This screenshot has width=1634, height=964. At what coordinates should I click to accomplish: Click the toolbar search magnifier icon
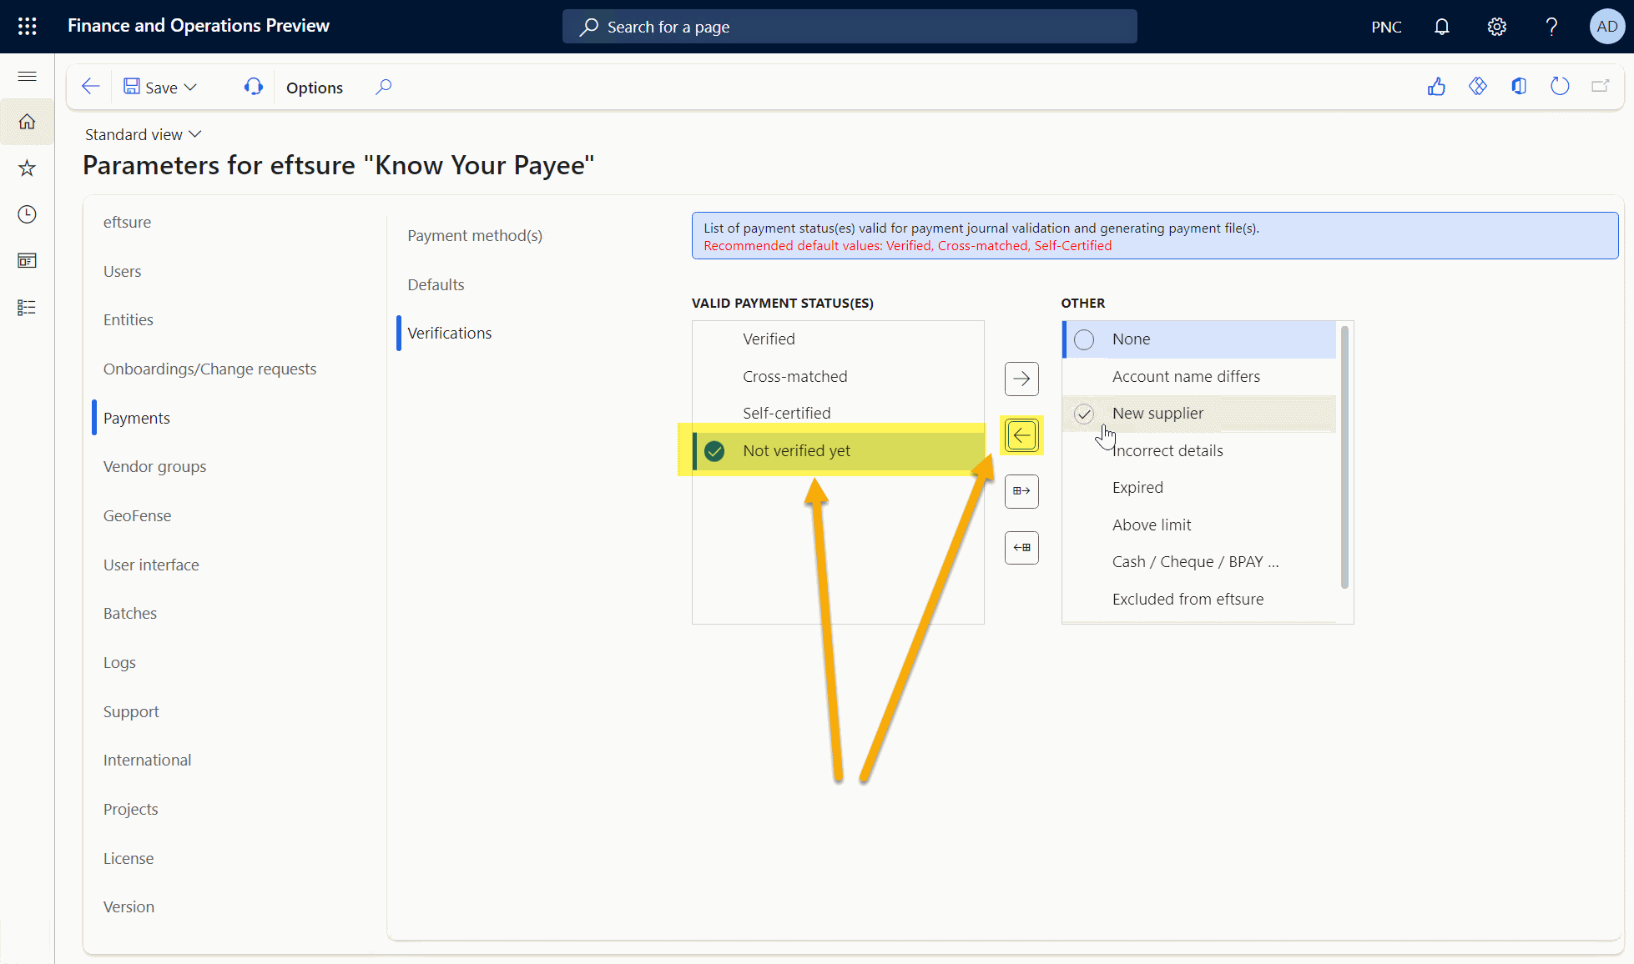click(383, 87)
